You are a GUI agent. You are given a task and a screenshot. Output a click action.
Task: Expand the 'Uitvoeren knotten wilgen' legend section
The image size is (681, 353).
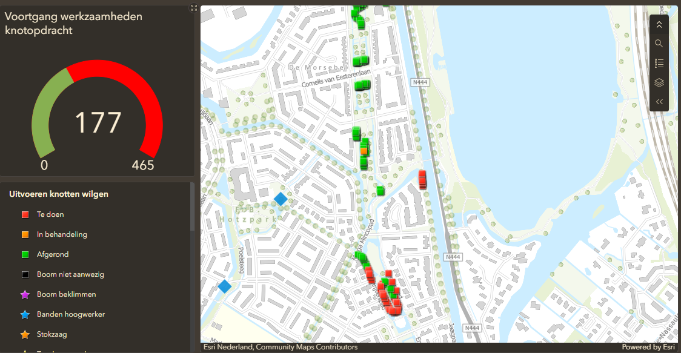point(58,194)
